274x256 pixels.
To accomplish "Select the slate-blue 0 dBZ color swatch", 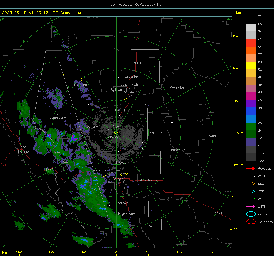I will point(251,142).
